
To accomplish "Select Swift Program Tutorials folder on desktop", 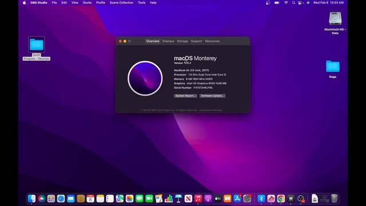I will [37, 44].
